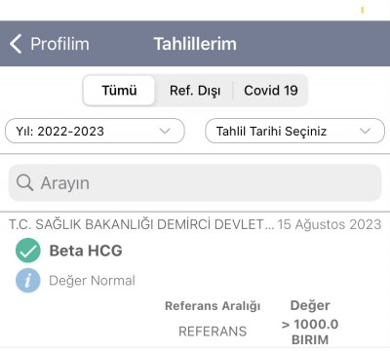
Task: Go back to Profilim
Action: (50, 44)
